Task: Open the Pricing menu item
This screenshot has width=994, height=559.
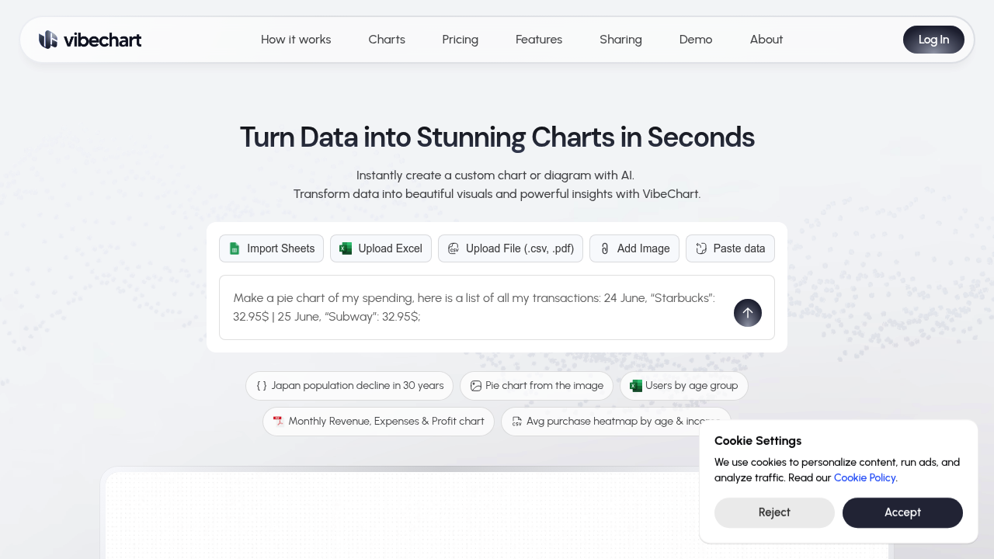Action: (460, 40)
